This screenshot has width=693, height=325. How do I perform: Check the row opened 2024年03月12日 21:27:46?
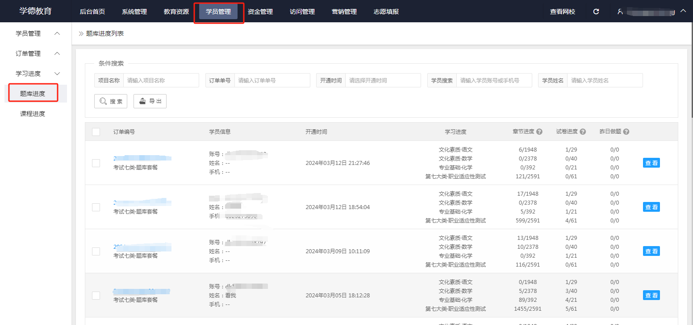point(96,163)
